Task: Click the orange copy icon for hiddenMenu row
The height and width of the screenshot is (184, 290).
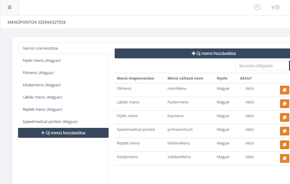Action: (284, 145)
